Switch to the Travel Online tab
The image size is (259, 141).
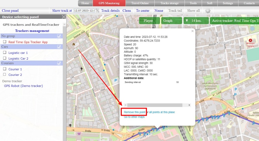140,3
